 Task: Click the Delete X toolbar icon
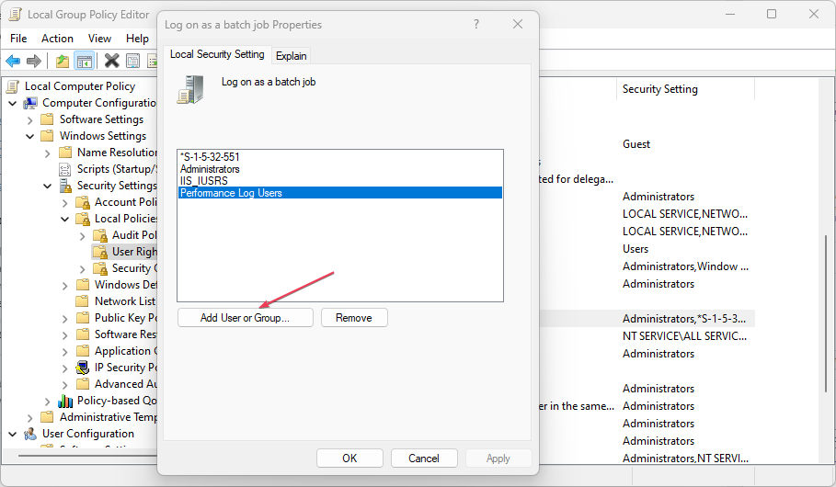(x=112, y=62)
